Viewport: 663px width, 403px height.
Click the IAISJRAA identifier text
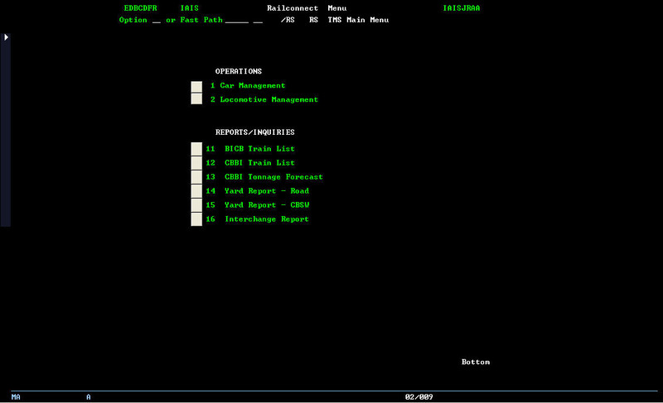(x=462, y=8)
